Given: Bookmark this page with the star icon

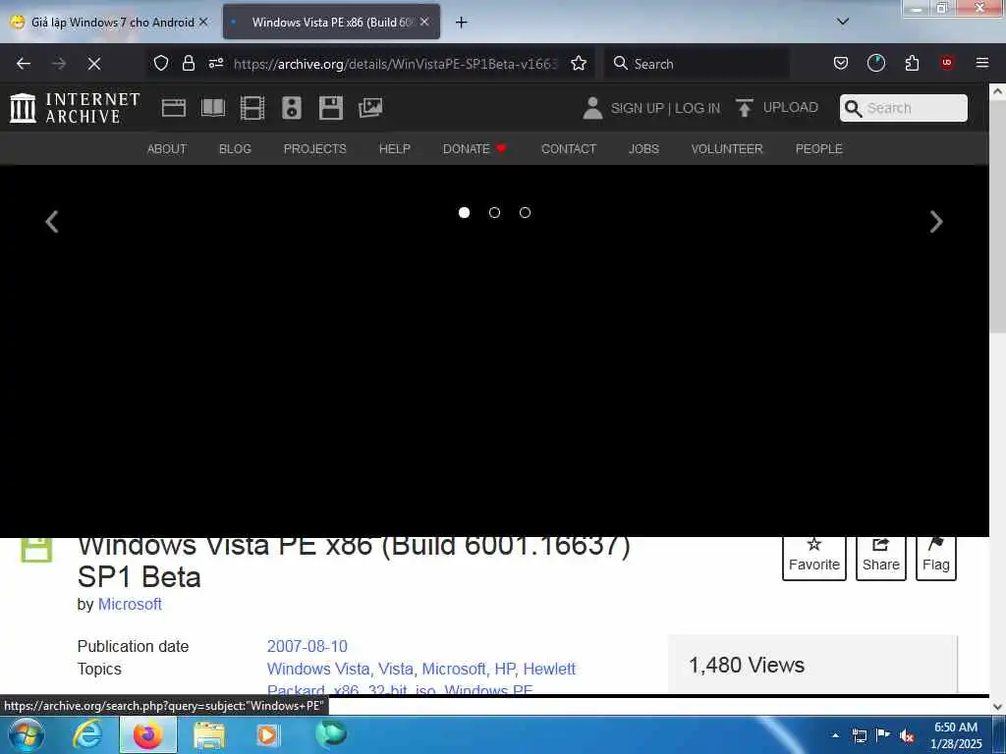Looking at the screenshot, I should [579, 63].
